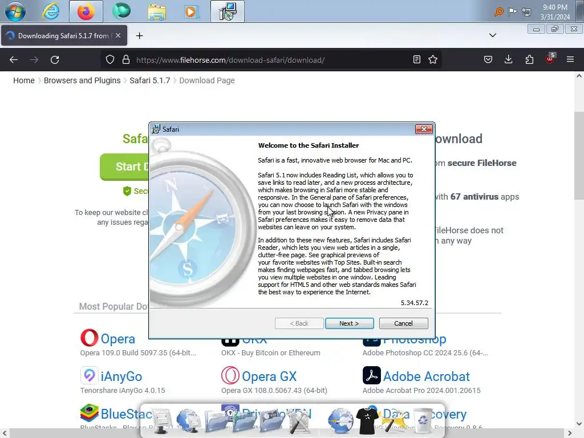
Task: Click the 'Most Popular' section heading
Action: [x=113, y=306]
